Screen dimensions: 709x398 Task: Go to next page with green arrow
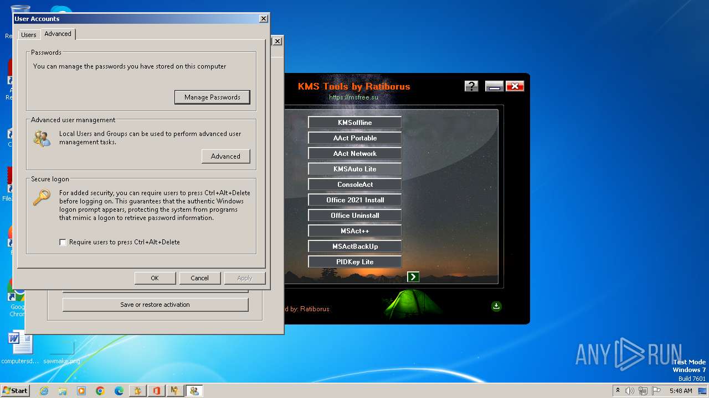coord(413,277)
